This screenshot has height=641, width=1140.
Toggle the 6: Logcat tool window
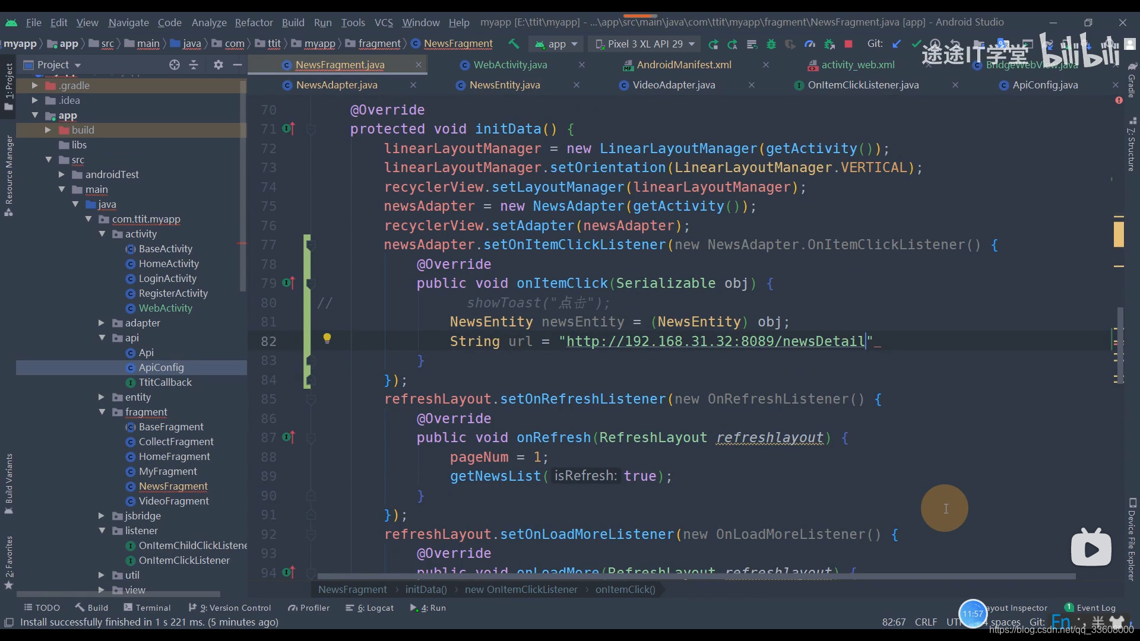click(370, 608)
